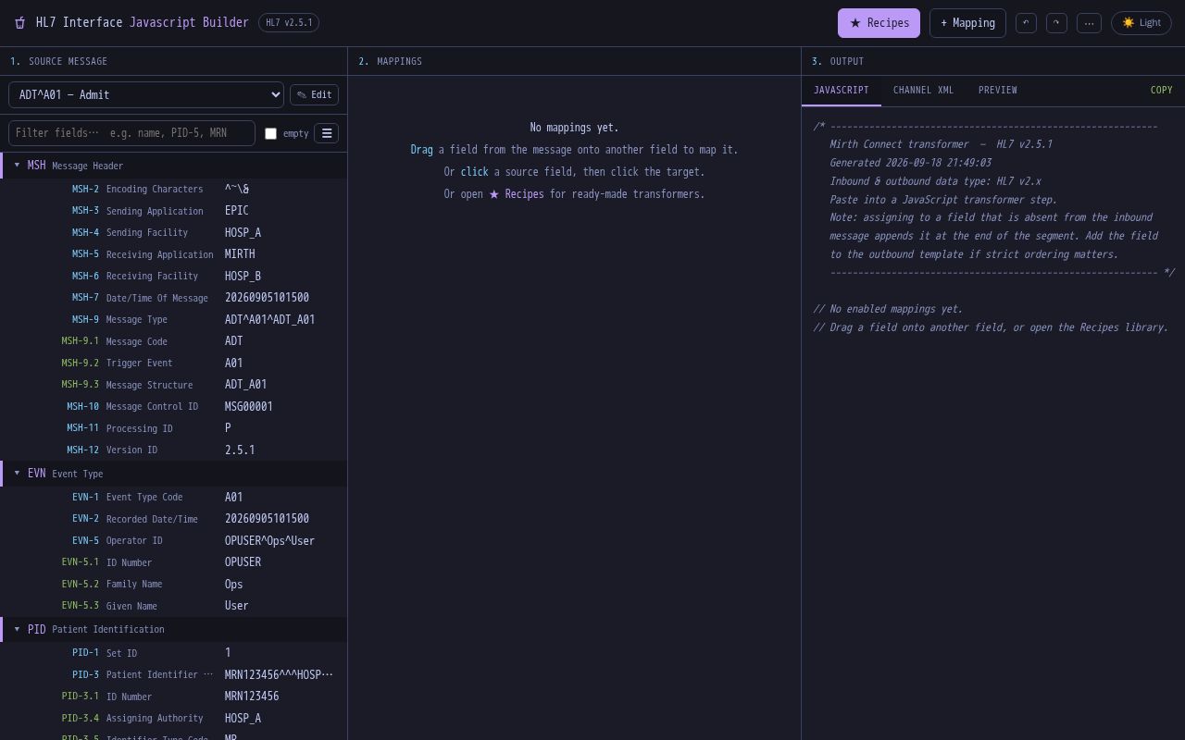Focus the Filter fields search box
This screenshot has height=740, width=1185.
tap(131, 133)
